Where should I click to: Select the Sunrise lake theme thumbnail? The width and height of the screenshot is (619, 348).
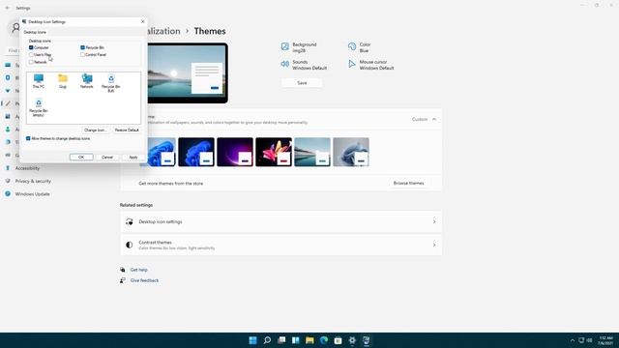coord(312,152)
